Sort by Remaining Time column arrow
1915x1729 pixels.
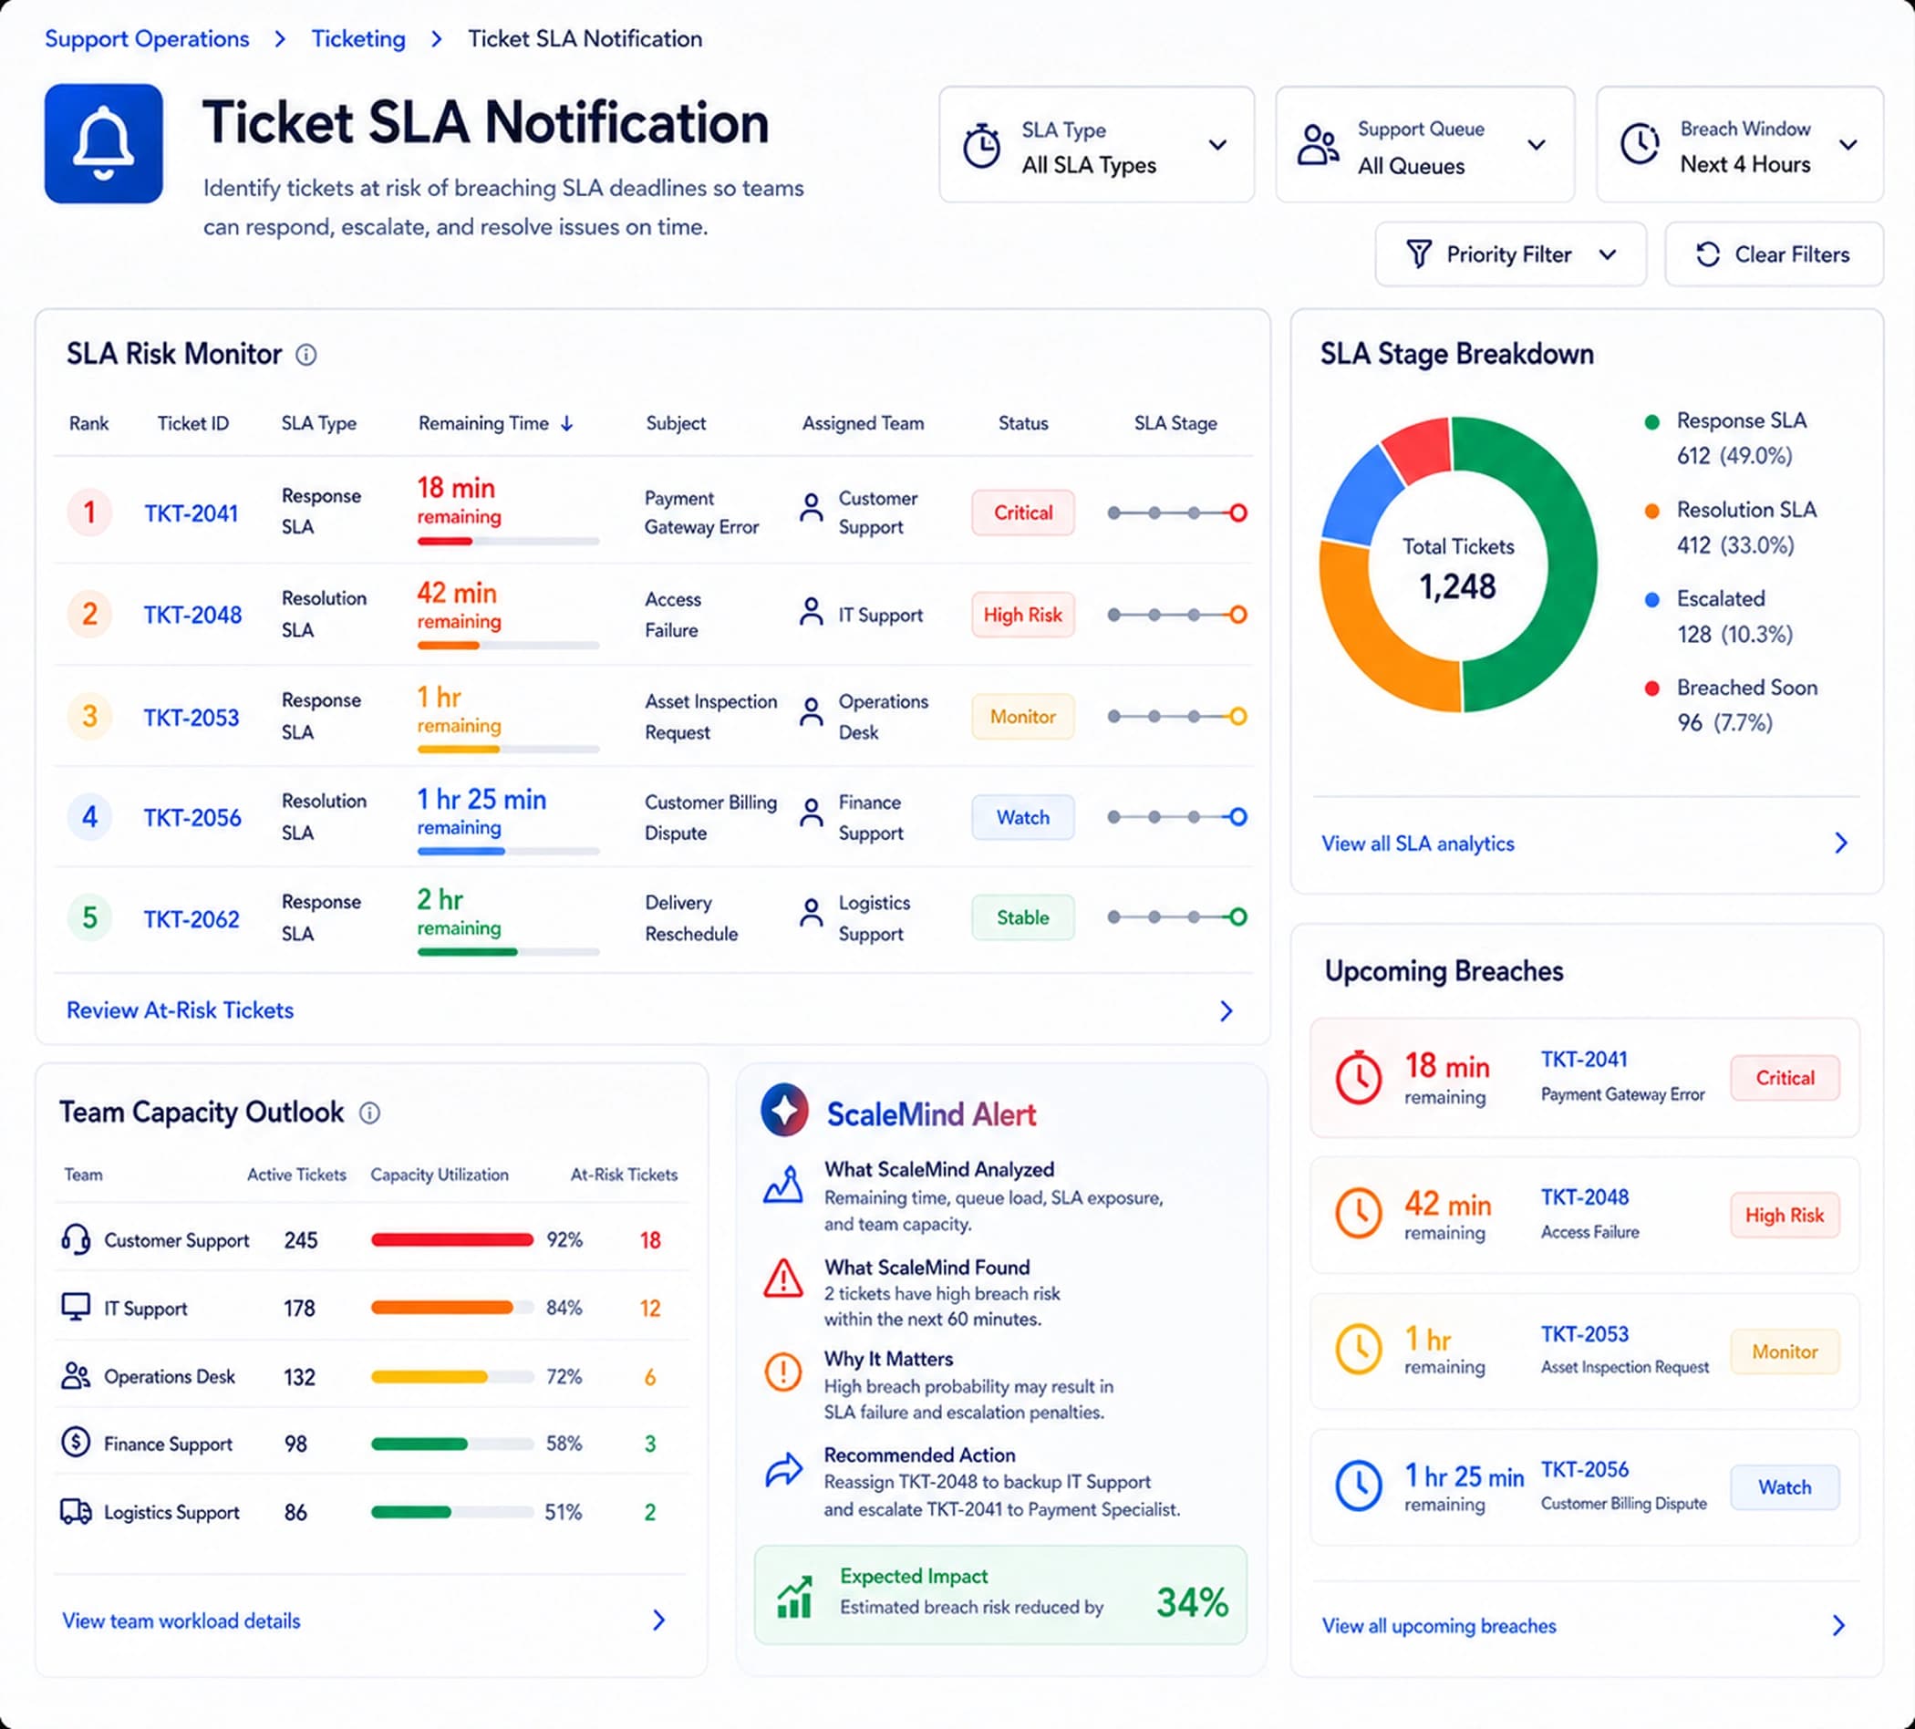tap(567, 424)
